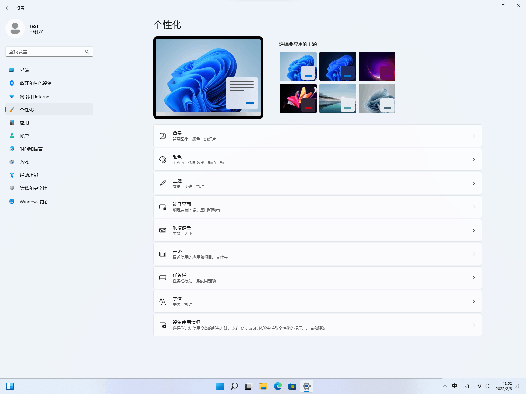Screen dimensions: 526x394
Task: Click the 任务栏 taskbar icon
Action: [163, 278]
